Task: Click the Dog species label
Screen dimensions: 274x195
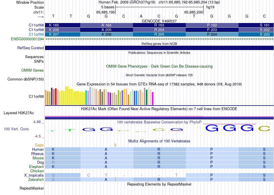Action: click(x=41, y=162)
